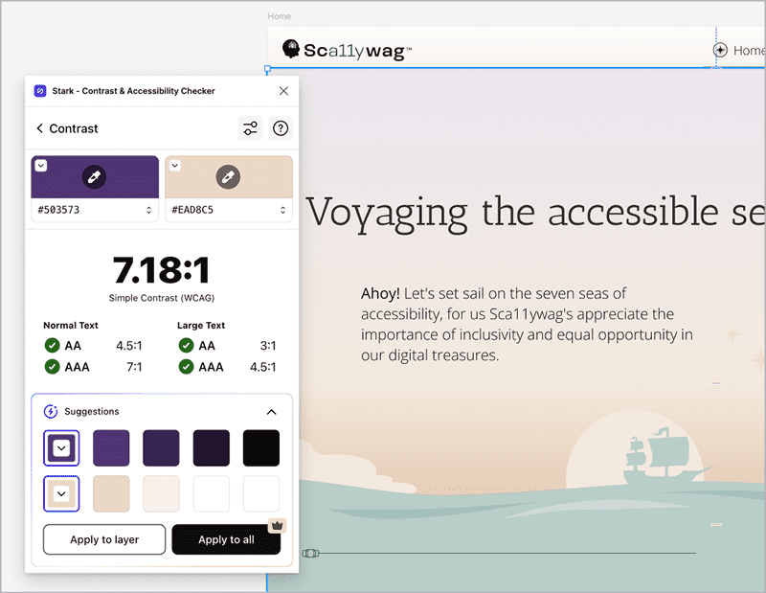Click the Large Text AA pass checkmark
Viewport: 766px width, 593px height.
(186, 346)
